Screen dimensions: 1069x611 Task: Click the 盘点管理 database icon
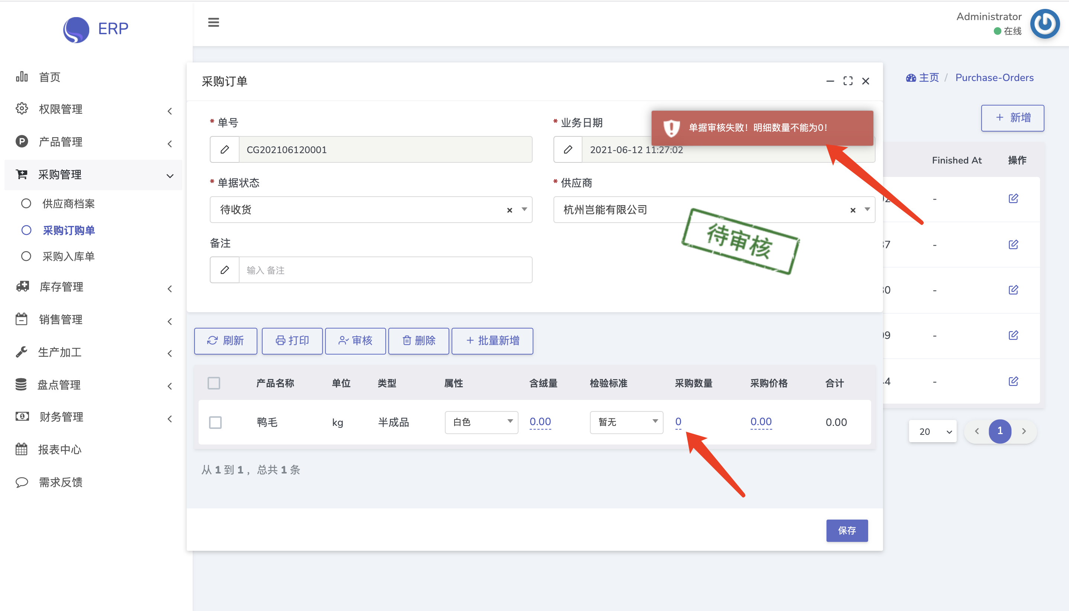click(x=21, y=384)
